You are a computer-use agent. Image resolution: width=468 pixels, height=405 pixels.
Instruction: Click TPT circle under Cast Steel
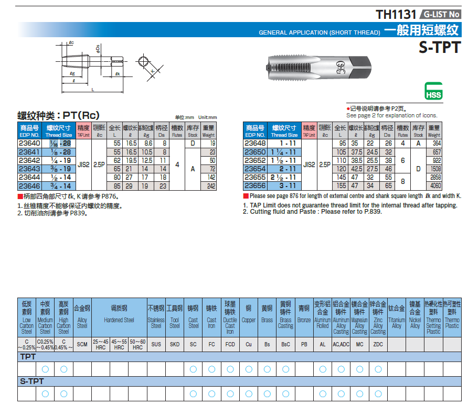pyautogui.click(x=194, y=369)
